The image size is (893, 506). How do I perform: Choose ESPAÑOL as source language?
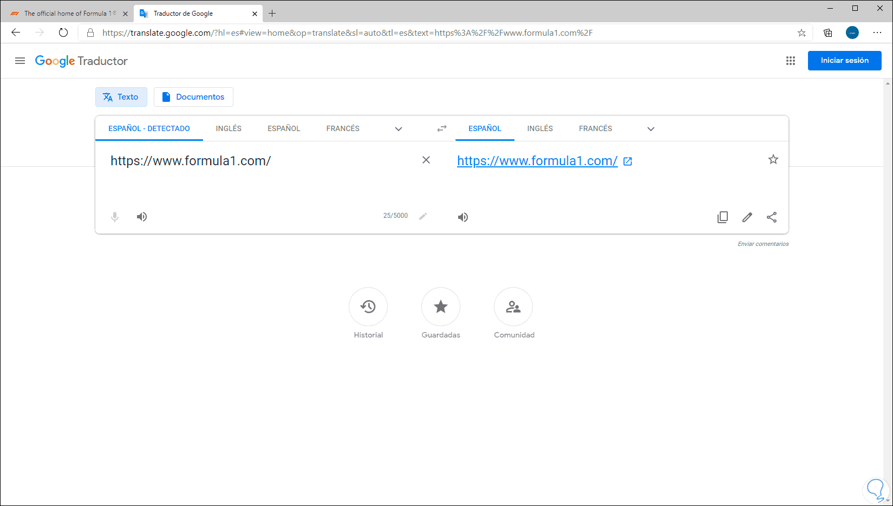tap(284, 128)
